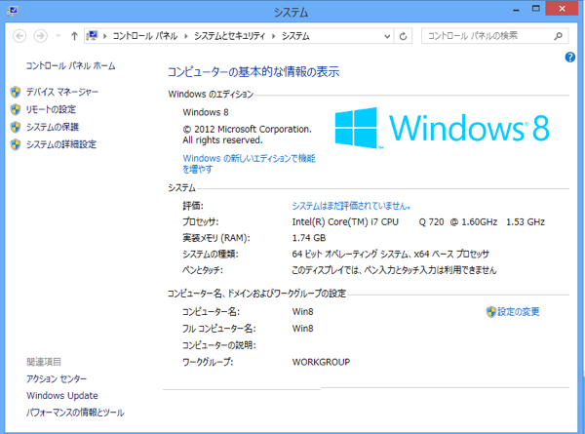Open Help with the question mark icon

click(570, 58)
